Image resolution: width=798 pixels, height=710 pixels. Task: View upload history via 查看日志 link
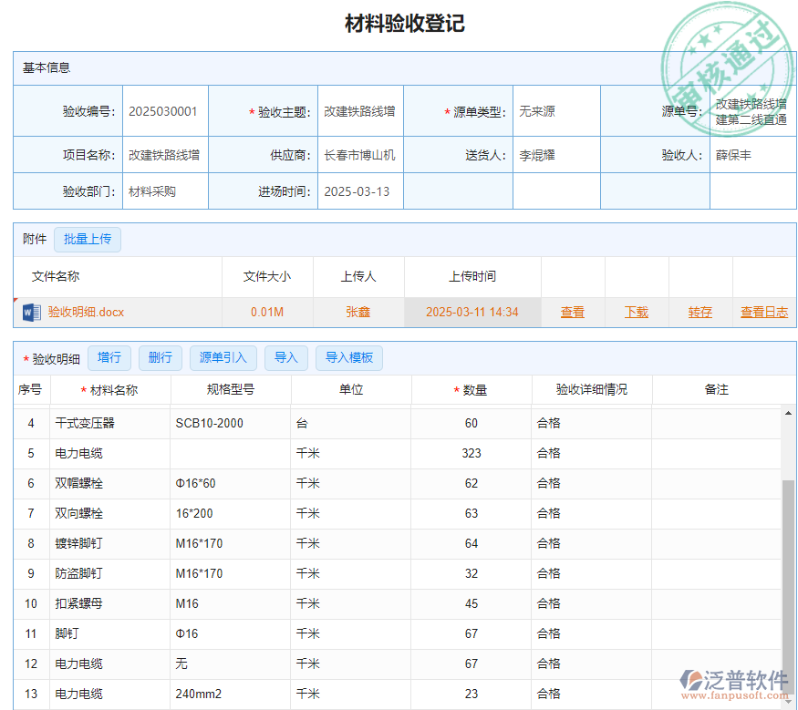764,311
